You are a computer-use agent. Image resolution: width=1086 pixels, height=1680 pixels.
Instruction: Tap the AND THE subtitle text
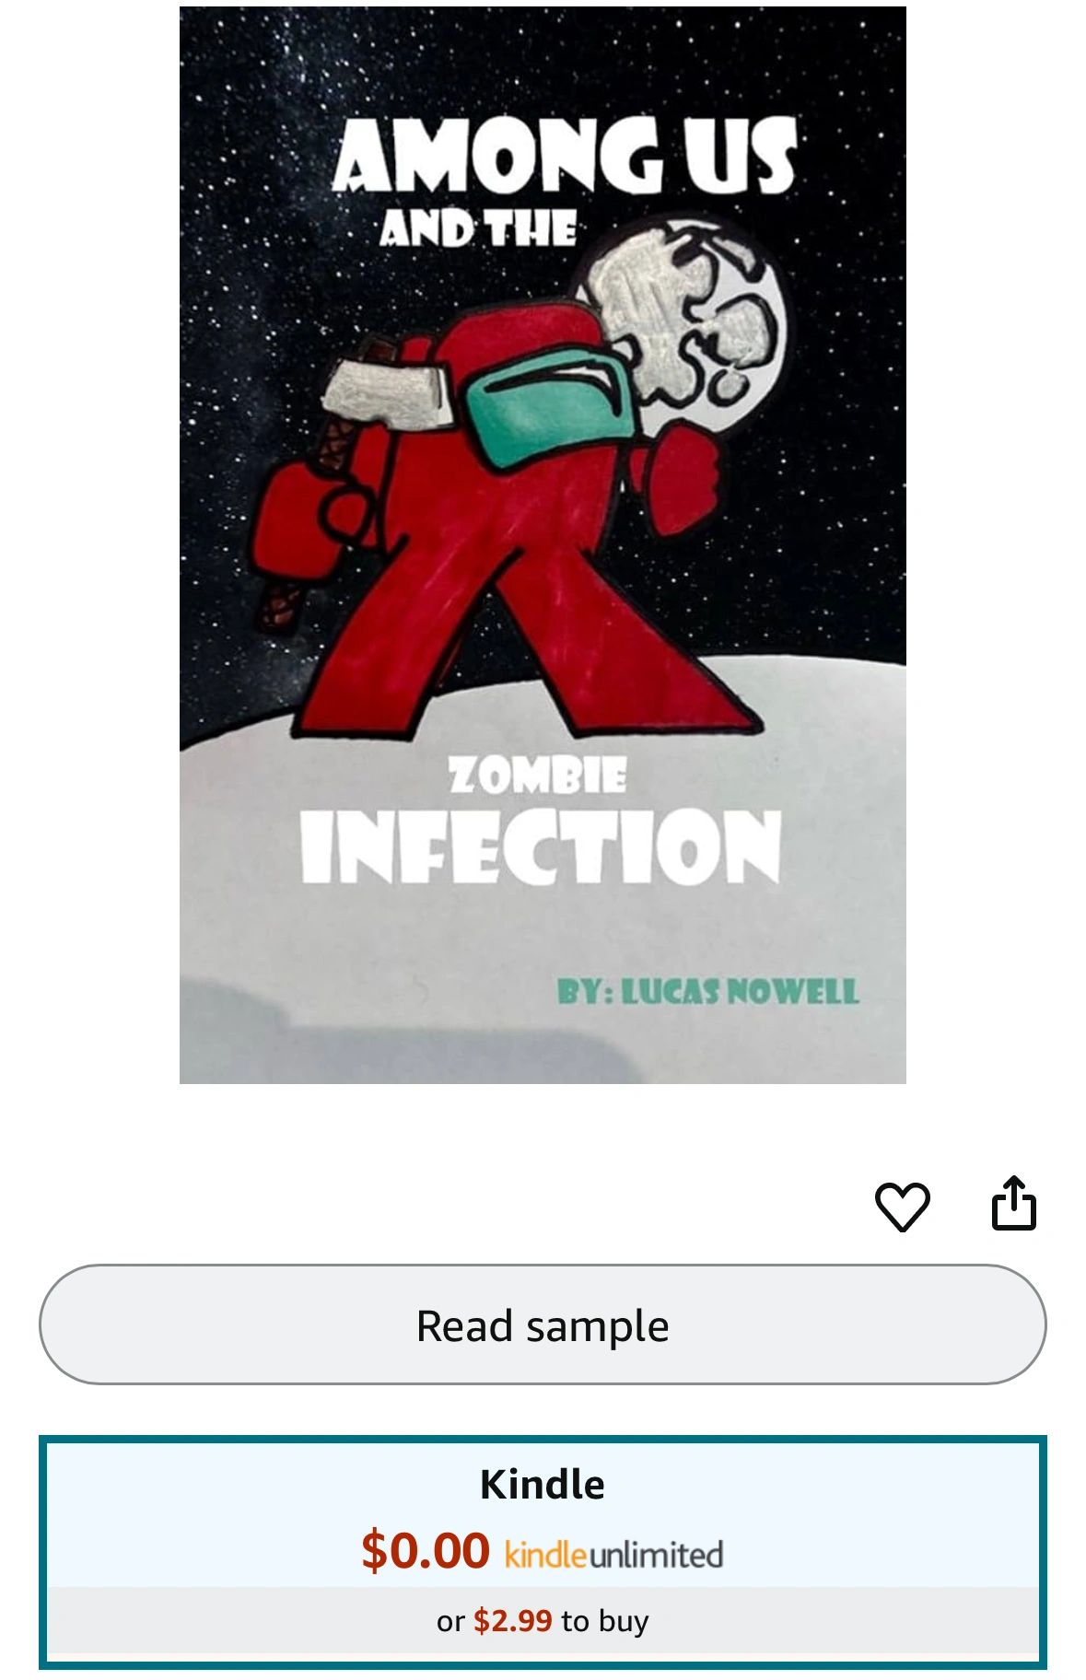(x=479, y=228)
